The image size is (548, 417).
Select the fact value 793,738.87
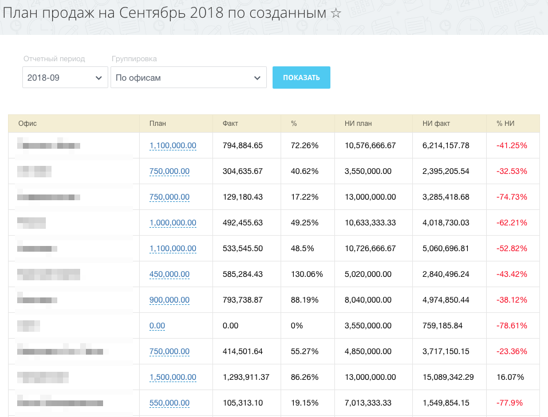point(243,300)
